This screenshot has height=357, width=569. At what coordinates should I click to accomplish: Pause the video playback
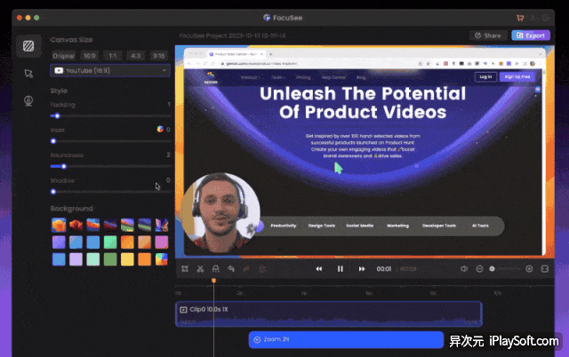click(340, 269)
